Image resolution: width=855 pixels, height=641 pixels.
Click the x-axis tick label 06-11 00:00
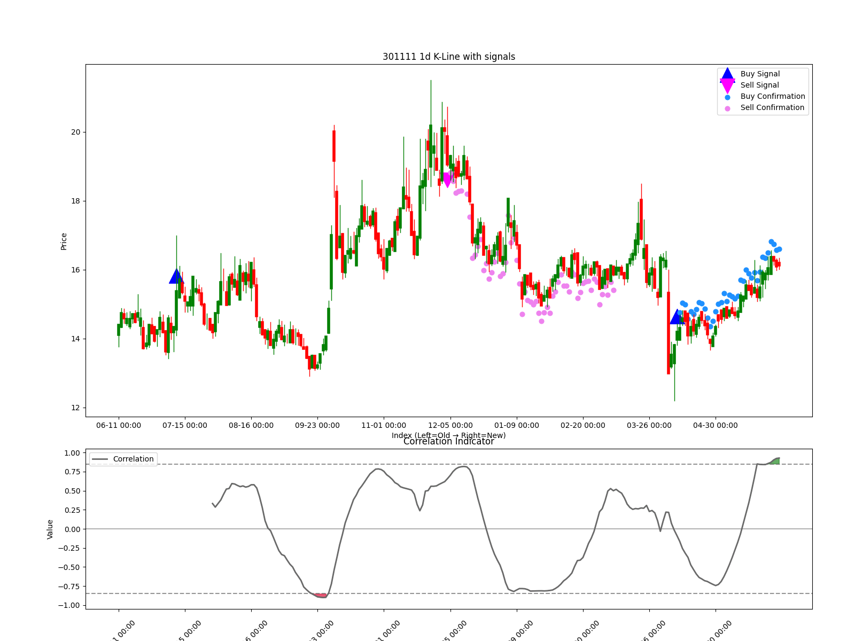(119, 425)
